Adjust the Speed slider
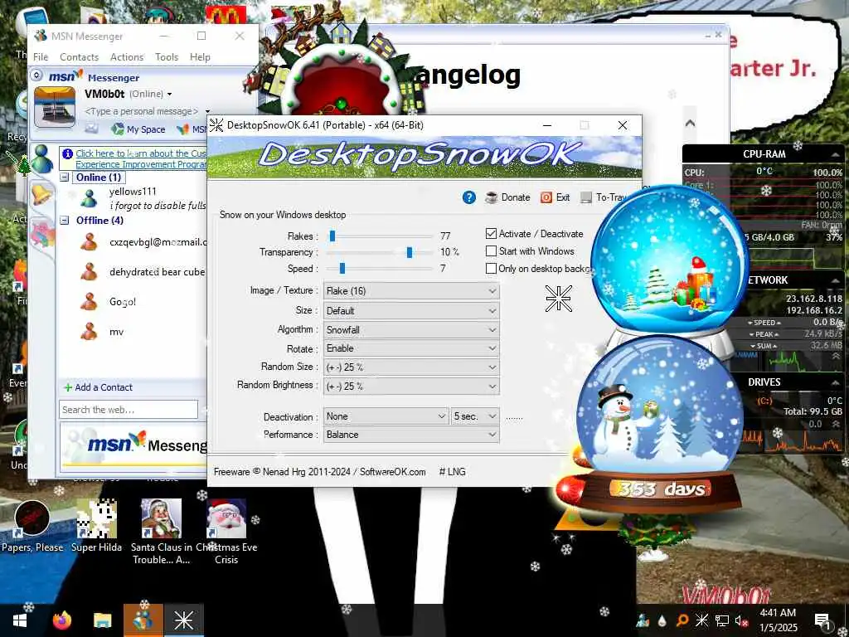The width and height of the screenshot is (849, 637). [342, 268]
